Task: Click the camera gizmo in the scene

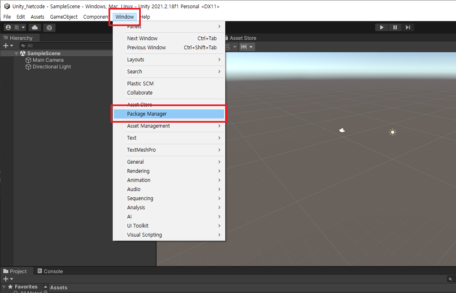Action: click(x=342, y=131)
